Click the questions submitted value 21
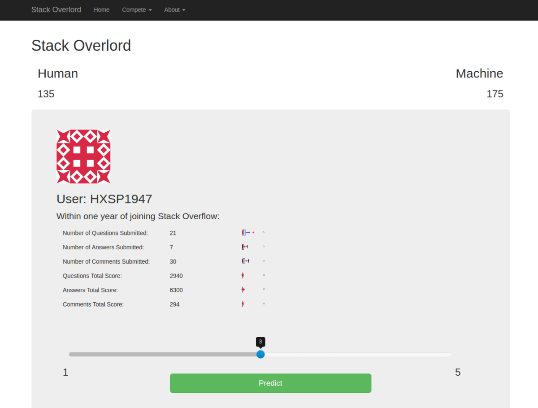Screen dimensions: 538x408 point(173,233)
